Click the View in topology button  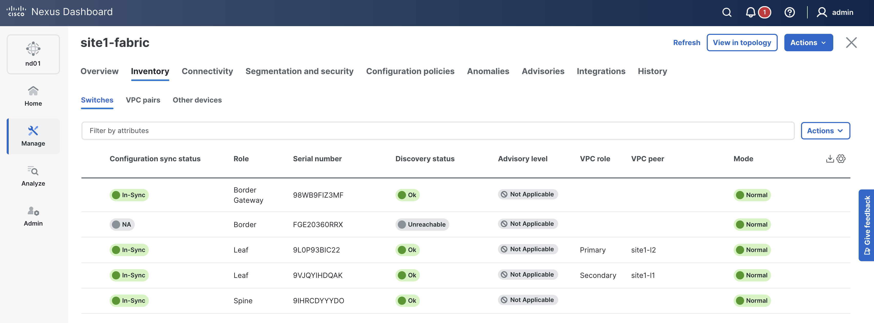tap(742, 43)
